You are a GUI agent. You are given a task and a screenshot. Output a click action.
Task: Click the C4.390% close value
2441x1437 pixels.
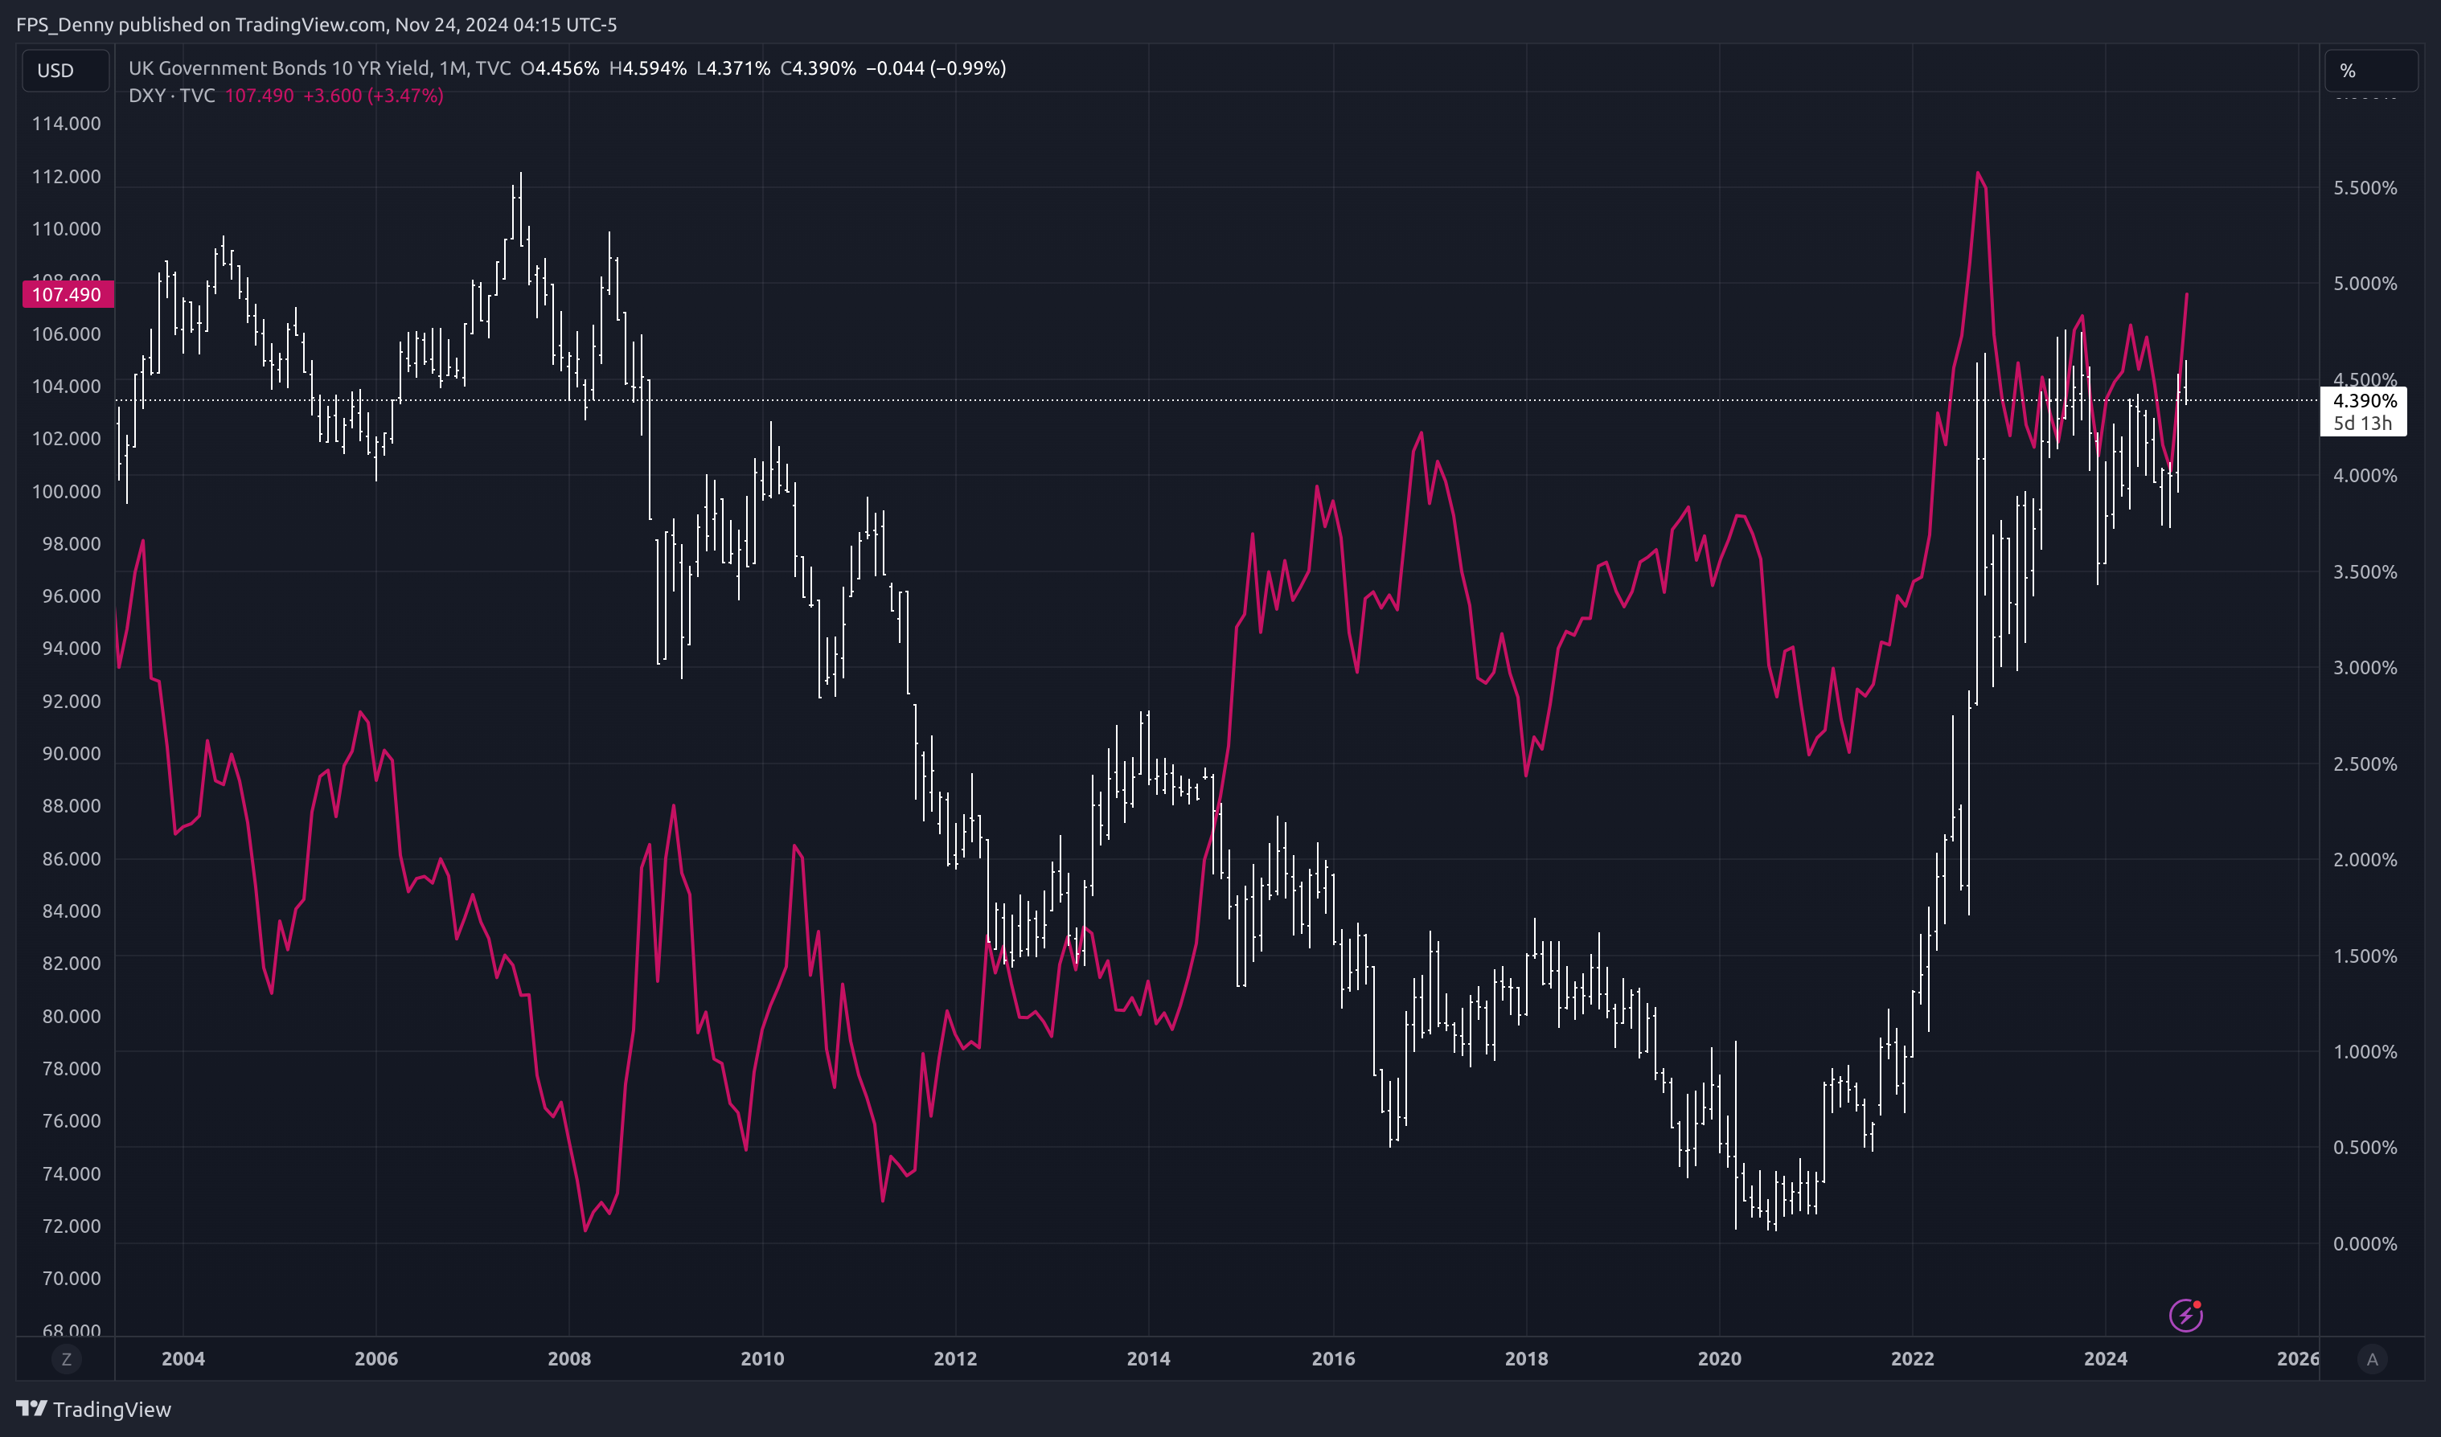point(818,68)
